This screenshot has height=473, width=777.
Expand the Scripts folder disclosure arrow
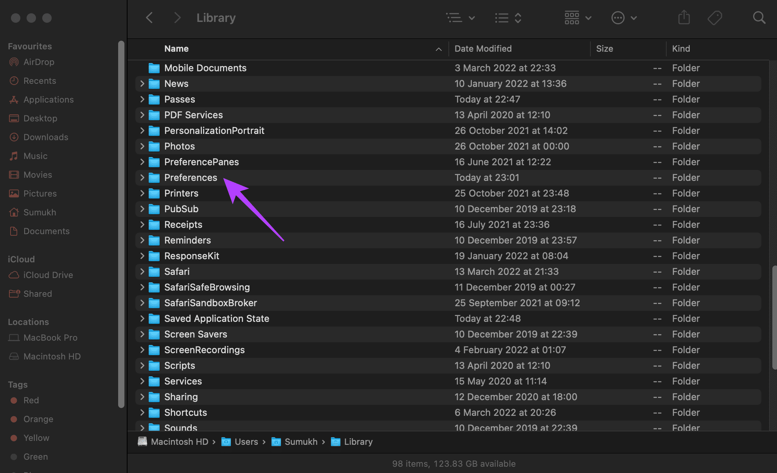pos(142,365)
